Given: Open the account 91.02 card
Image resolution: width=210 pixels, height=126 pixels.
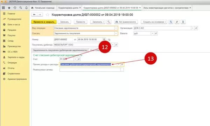Looking at the screenshot, I should pyautogui.click(x=79, y=59).
